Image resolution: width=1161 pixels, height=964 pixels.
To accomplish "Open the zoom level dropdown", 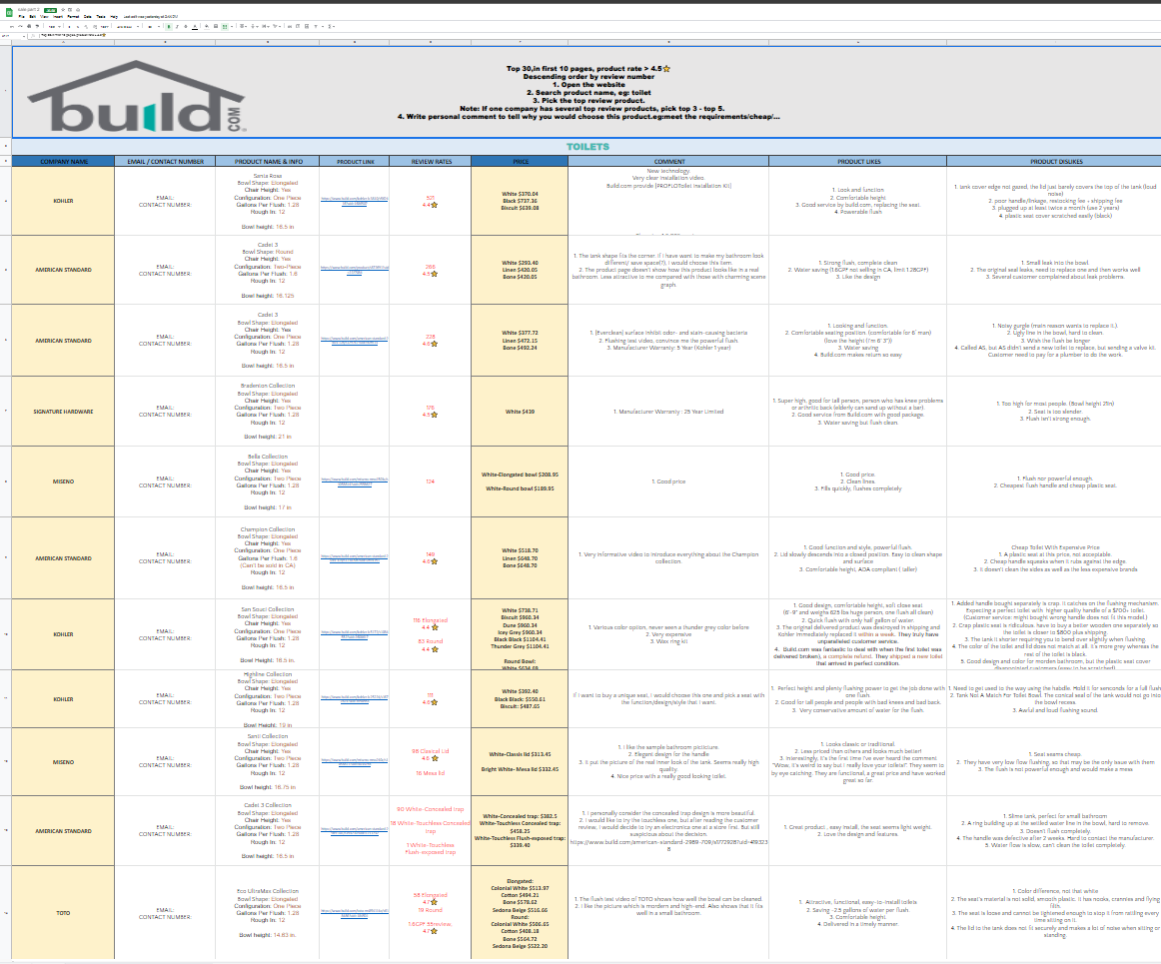I will pyautogui.click(x=55, y=27).
